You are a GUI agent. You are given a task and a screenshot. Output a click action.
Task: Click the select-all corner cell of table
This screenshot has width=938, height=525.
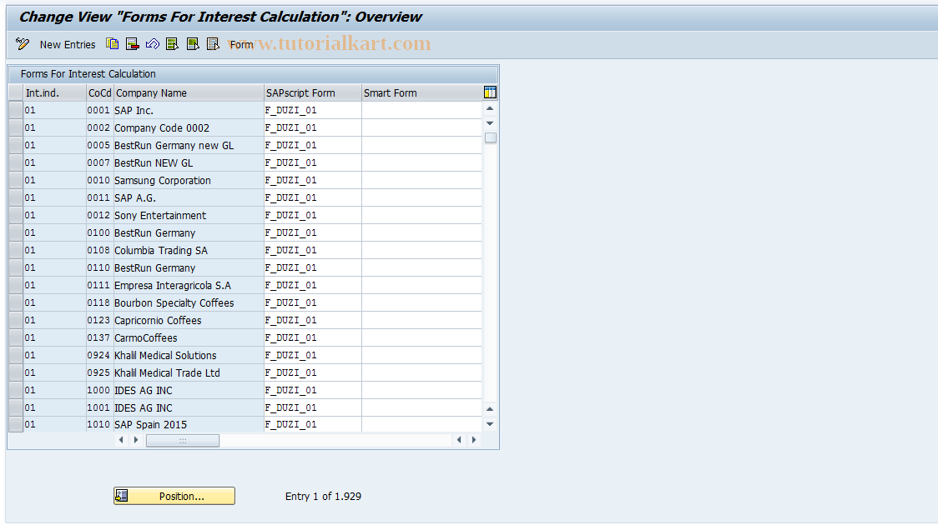16,92
